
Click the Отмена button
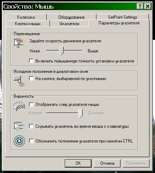[107, 163]
